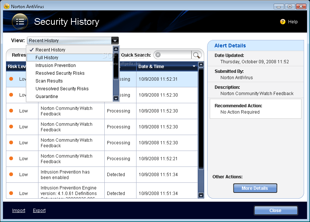Screen dimensions: 310x222
Task: Click orange risk dot of Intrusion Prevention enabled row
Action: click(x=11, y=174)
